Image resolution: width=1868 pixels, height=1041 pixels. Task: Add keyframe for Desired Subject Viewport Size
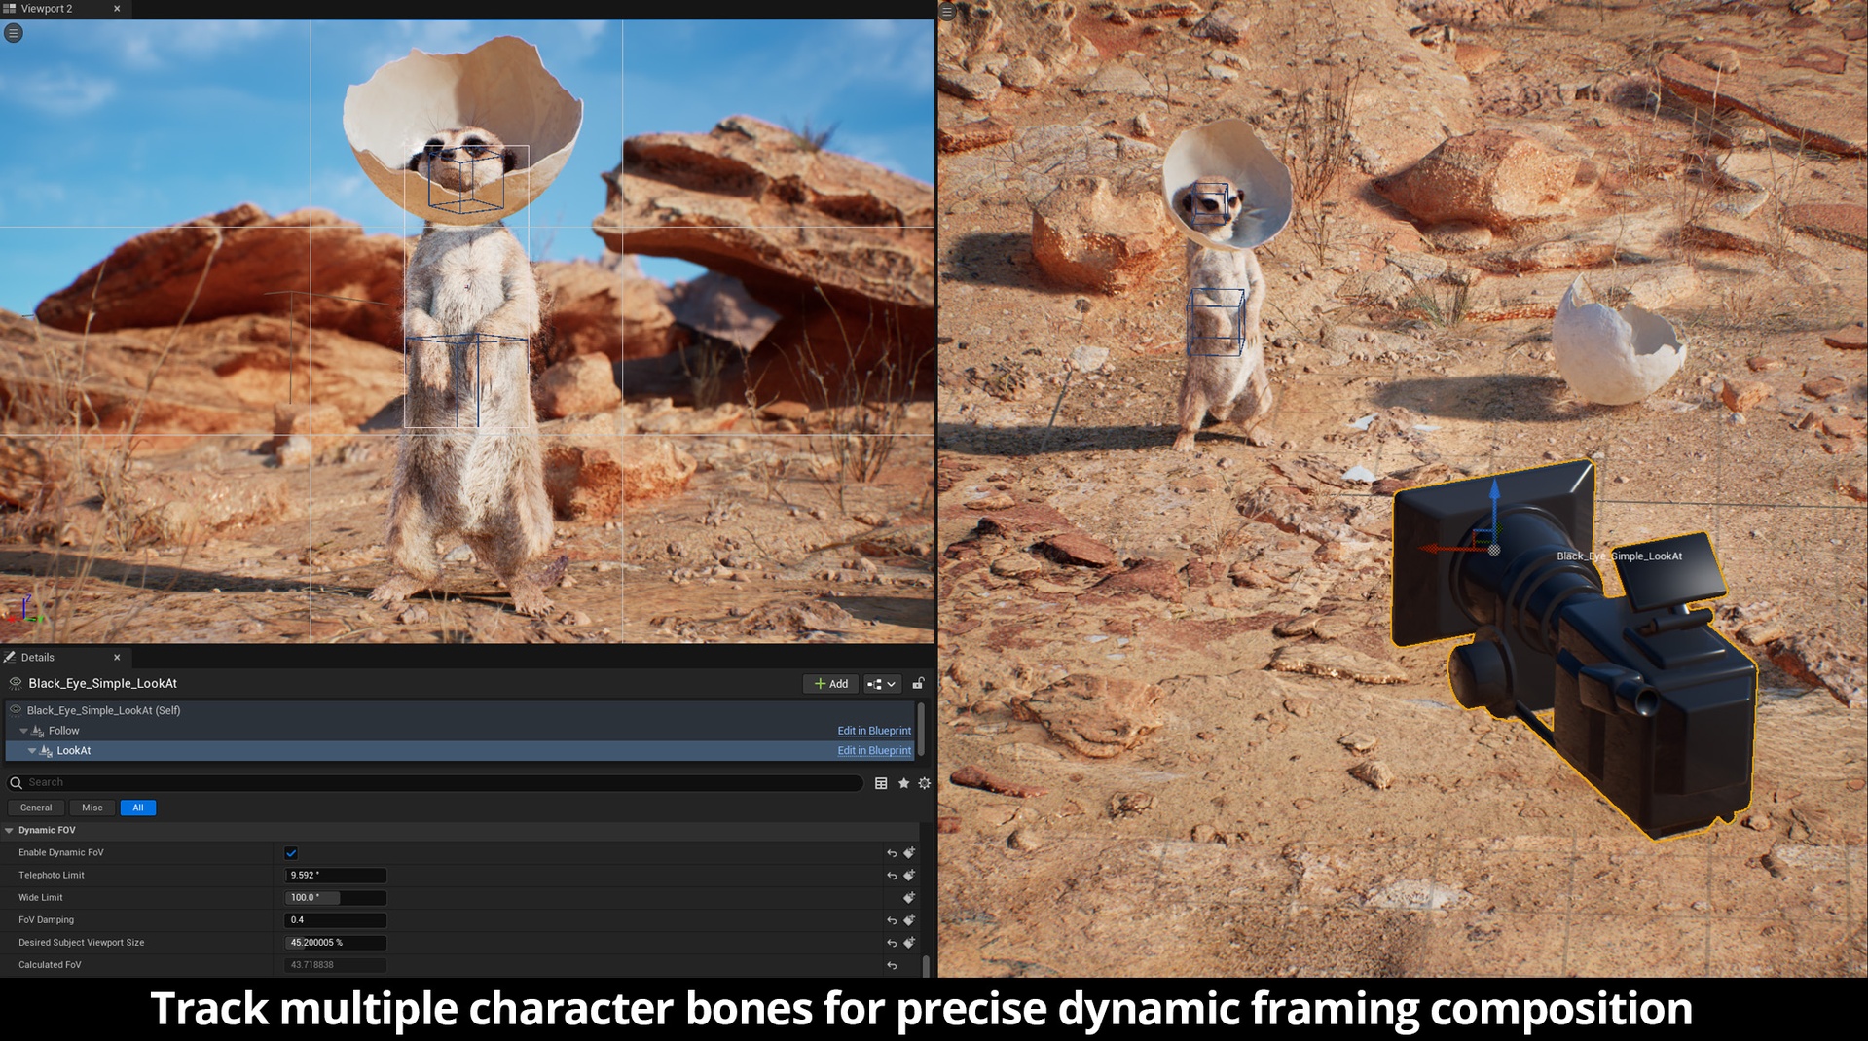tap(909, 943)
